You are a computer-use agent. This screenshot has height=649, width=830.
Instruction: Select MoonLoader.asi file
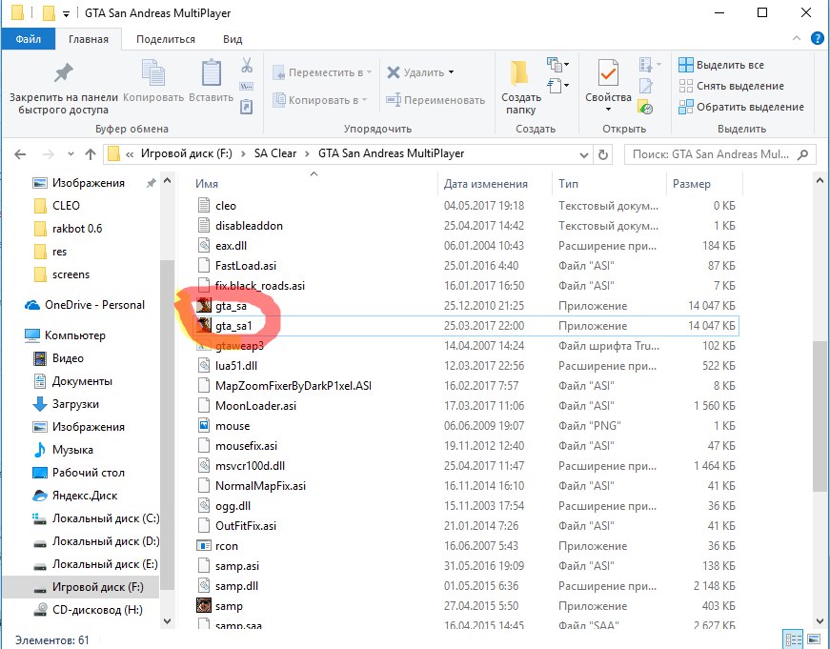pyautogui.click(x=466, y=406)
